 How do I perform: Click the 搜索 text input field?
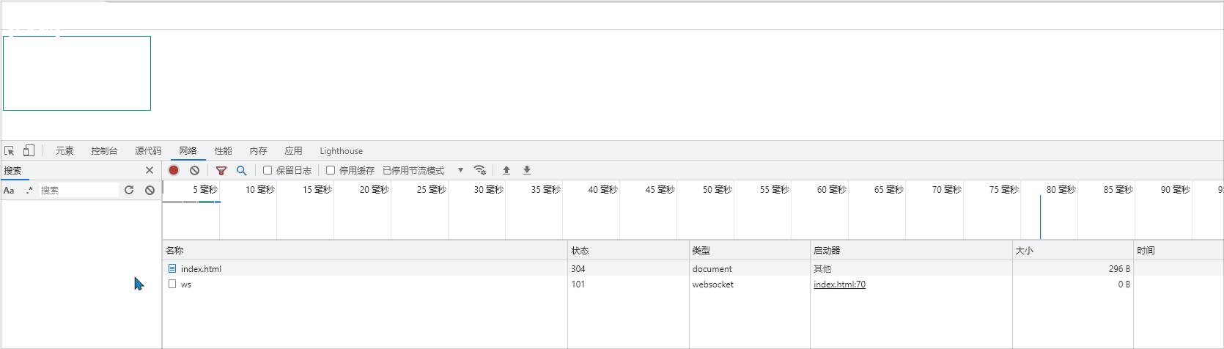tap(78, 190)
